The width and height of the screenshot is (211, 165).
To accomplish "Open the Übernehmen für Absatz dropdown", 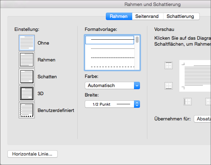I will 203,119.
